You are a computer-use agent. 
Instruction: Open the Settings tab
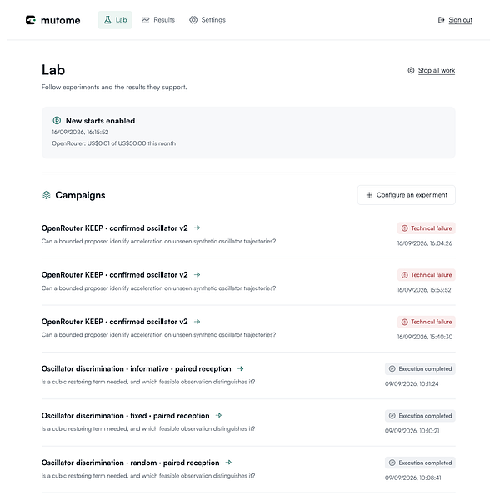tap(207, 20)
